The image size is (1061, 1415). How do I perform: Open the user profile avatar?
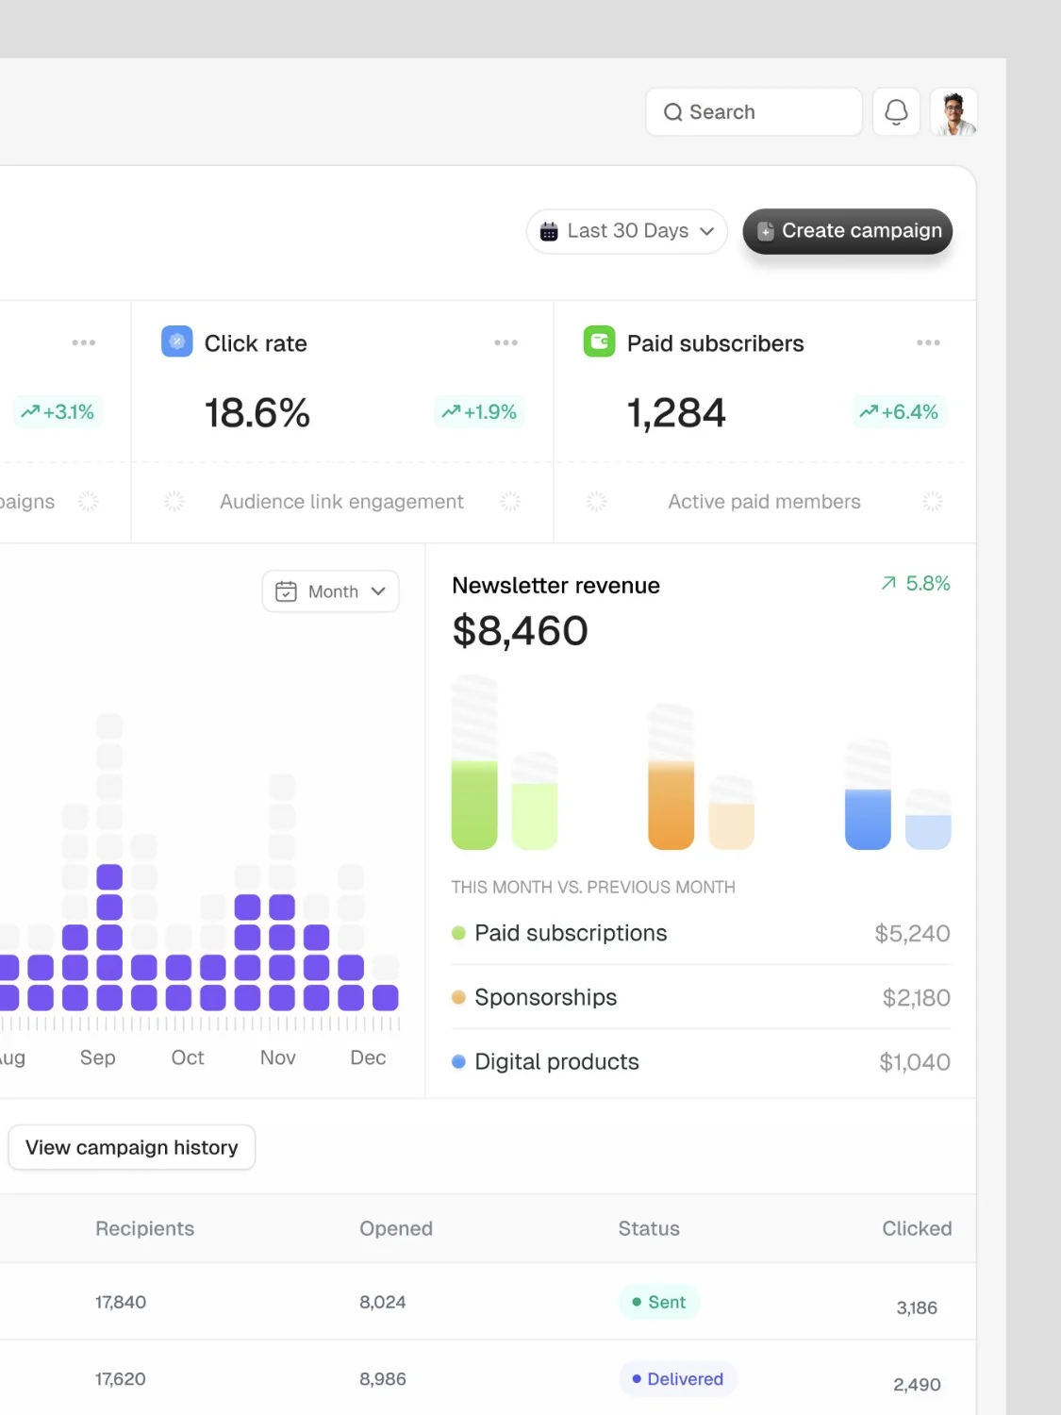click(953, 112)
